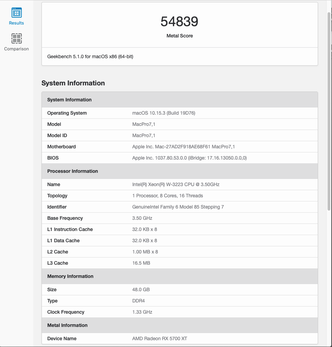Click the 'Metal Score' label

click(180, 36)
